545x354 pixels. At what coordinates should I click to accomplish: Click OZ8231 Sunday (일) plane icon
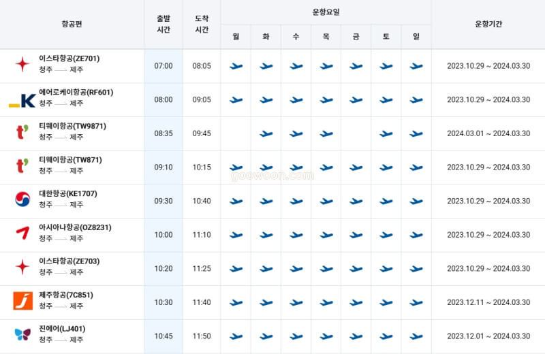416,235
